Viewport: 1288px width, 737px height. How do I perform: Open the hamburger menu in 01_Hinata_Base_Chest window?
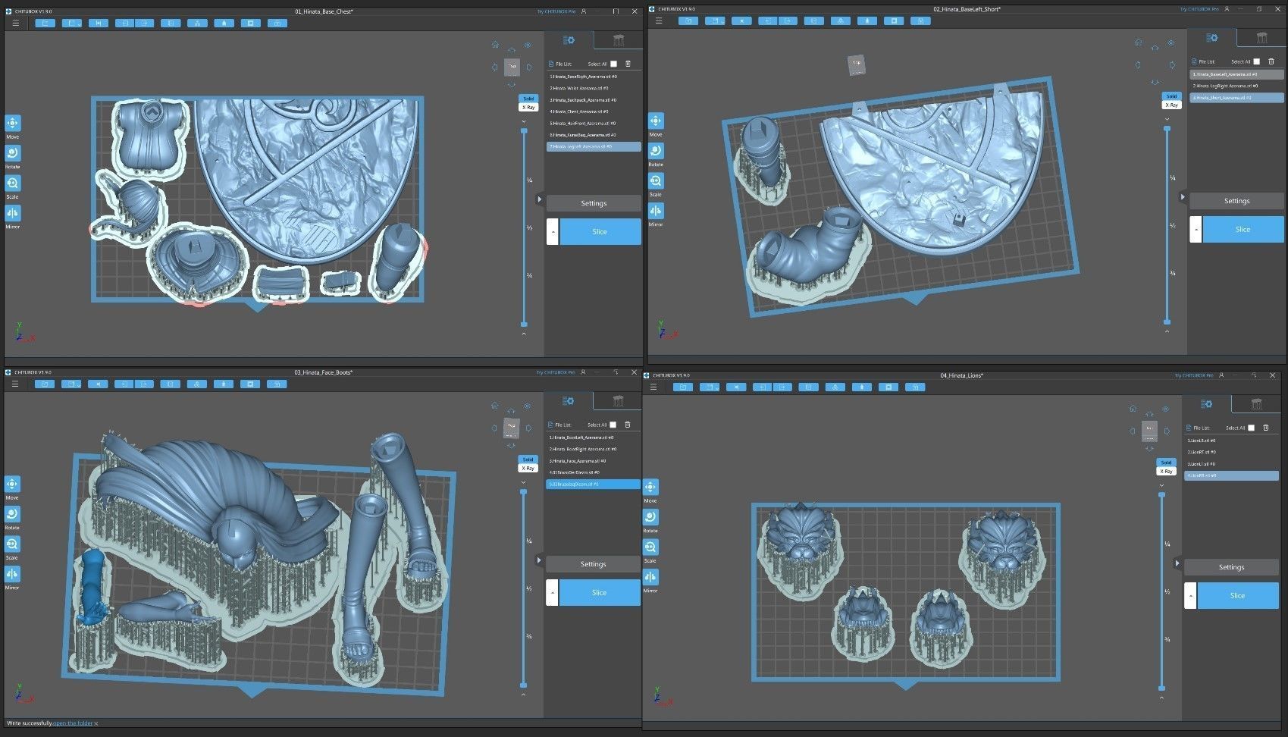(15, 23)
